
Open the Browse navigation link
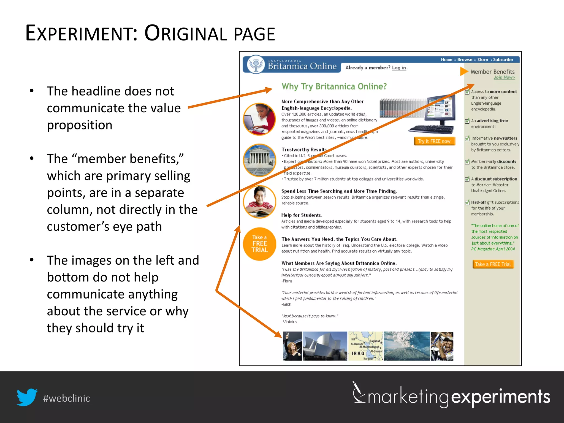coord(465,59)
